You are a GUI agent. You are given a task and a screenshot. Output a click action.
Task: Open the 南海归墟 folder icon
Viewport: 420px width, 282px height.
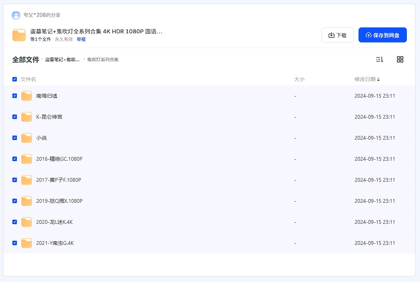pyautogui.click(x=27, y=96)
